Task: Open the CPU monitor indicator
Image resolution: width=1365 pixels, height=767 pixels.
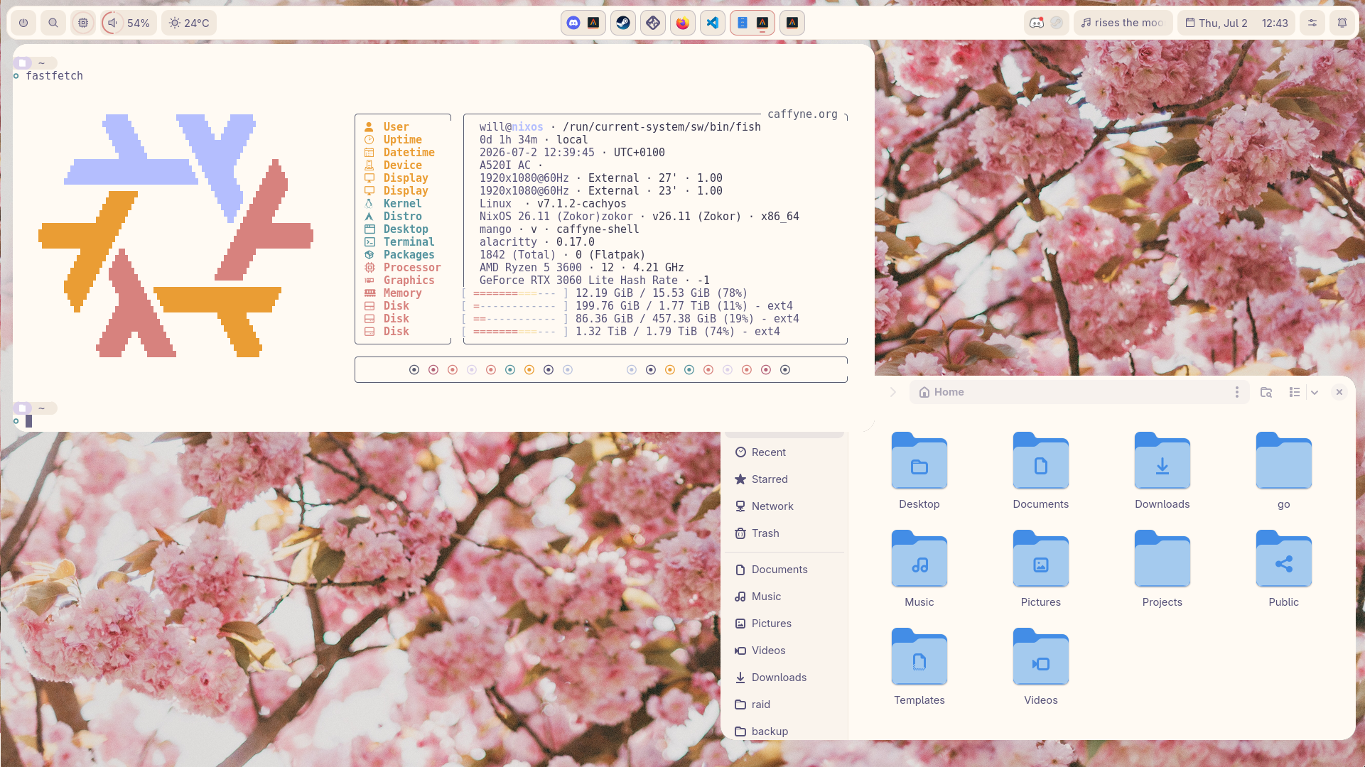Action: click(83, 23)
